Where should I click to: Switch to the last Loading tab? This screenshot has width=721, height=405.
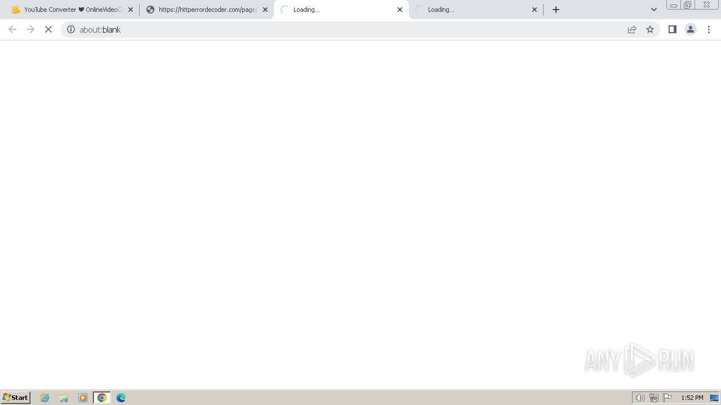point(476,10)
